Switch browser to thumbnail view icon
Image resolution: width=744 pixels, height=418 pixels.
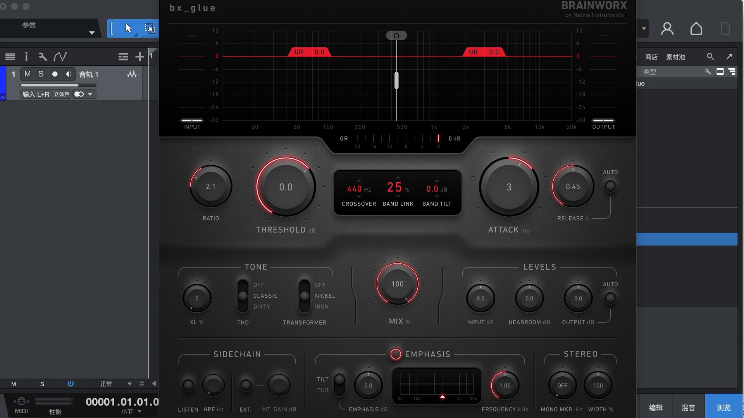720,72
